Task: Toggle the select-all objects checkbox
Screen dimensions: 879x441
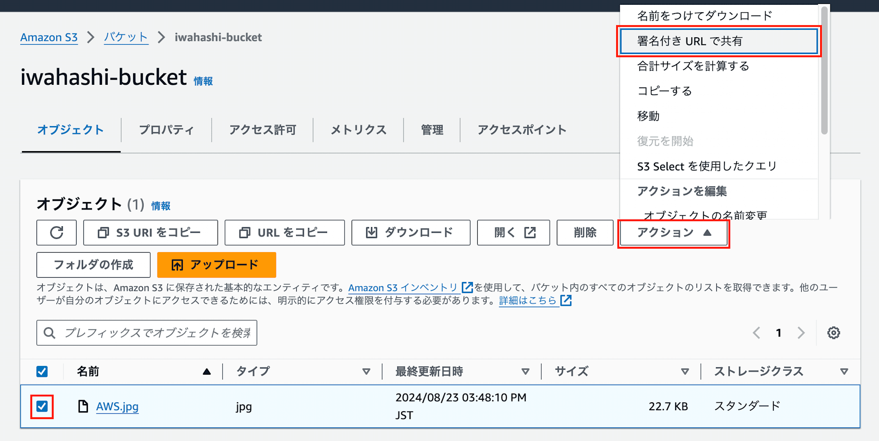Action: [42, 372]
